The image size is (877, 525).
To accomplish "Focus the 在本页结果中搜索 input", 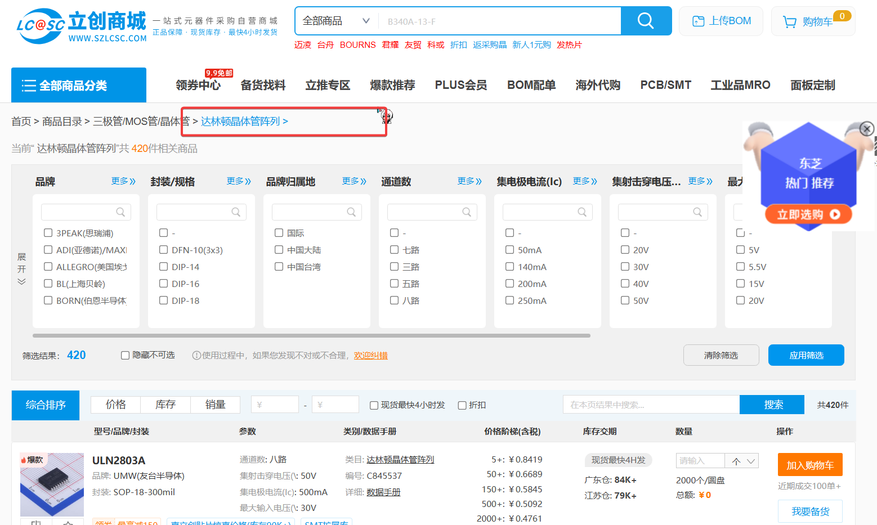I will [x=651, y=405].
